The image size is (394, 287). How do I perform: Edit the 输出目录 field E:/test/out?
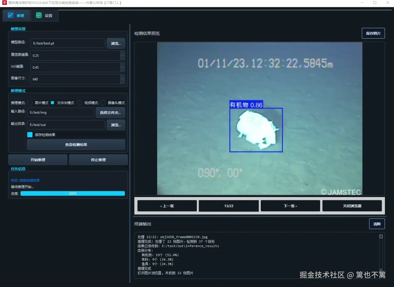(x=66, y=125)
